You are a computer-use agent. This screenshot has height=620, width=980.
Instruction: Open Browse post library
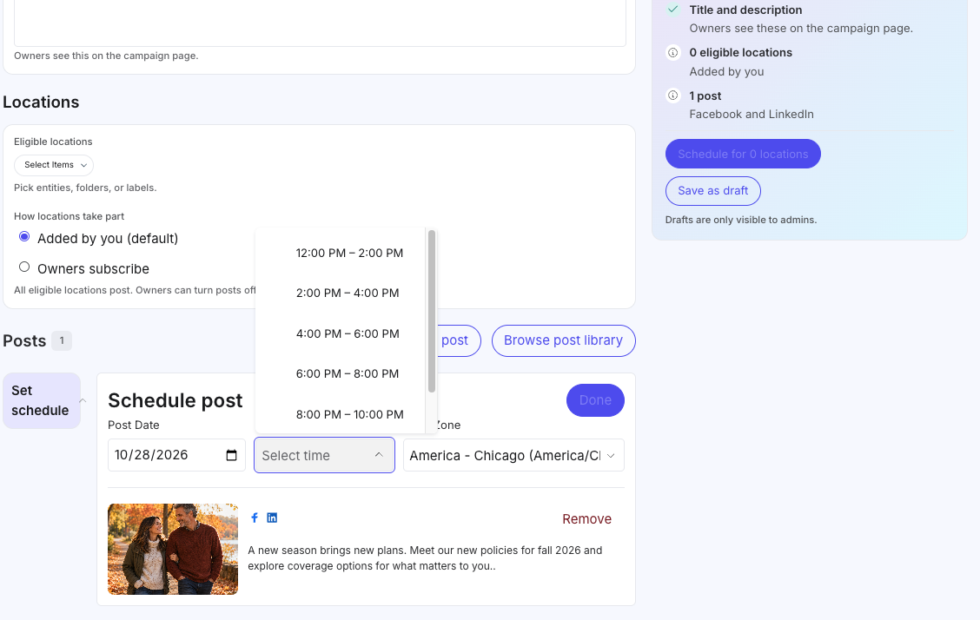(564, 341)
